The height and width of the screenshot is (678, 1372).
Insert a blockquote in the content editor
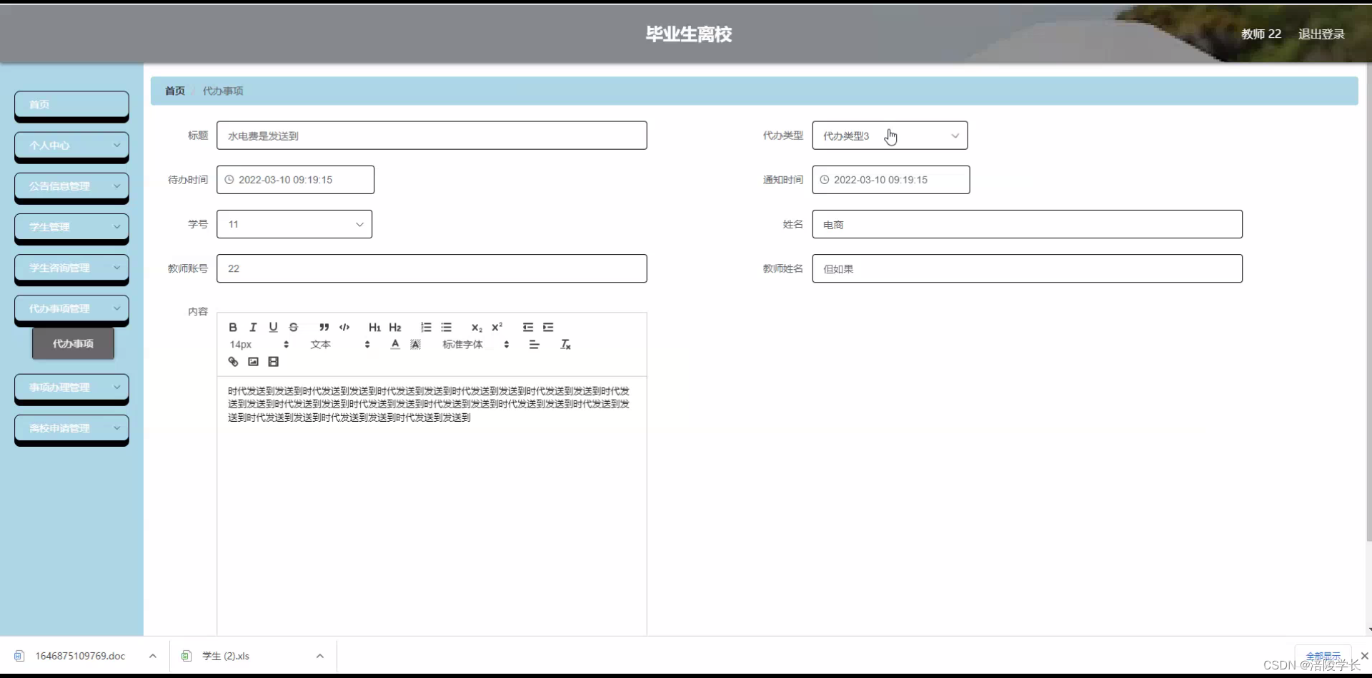pos(324,327)
